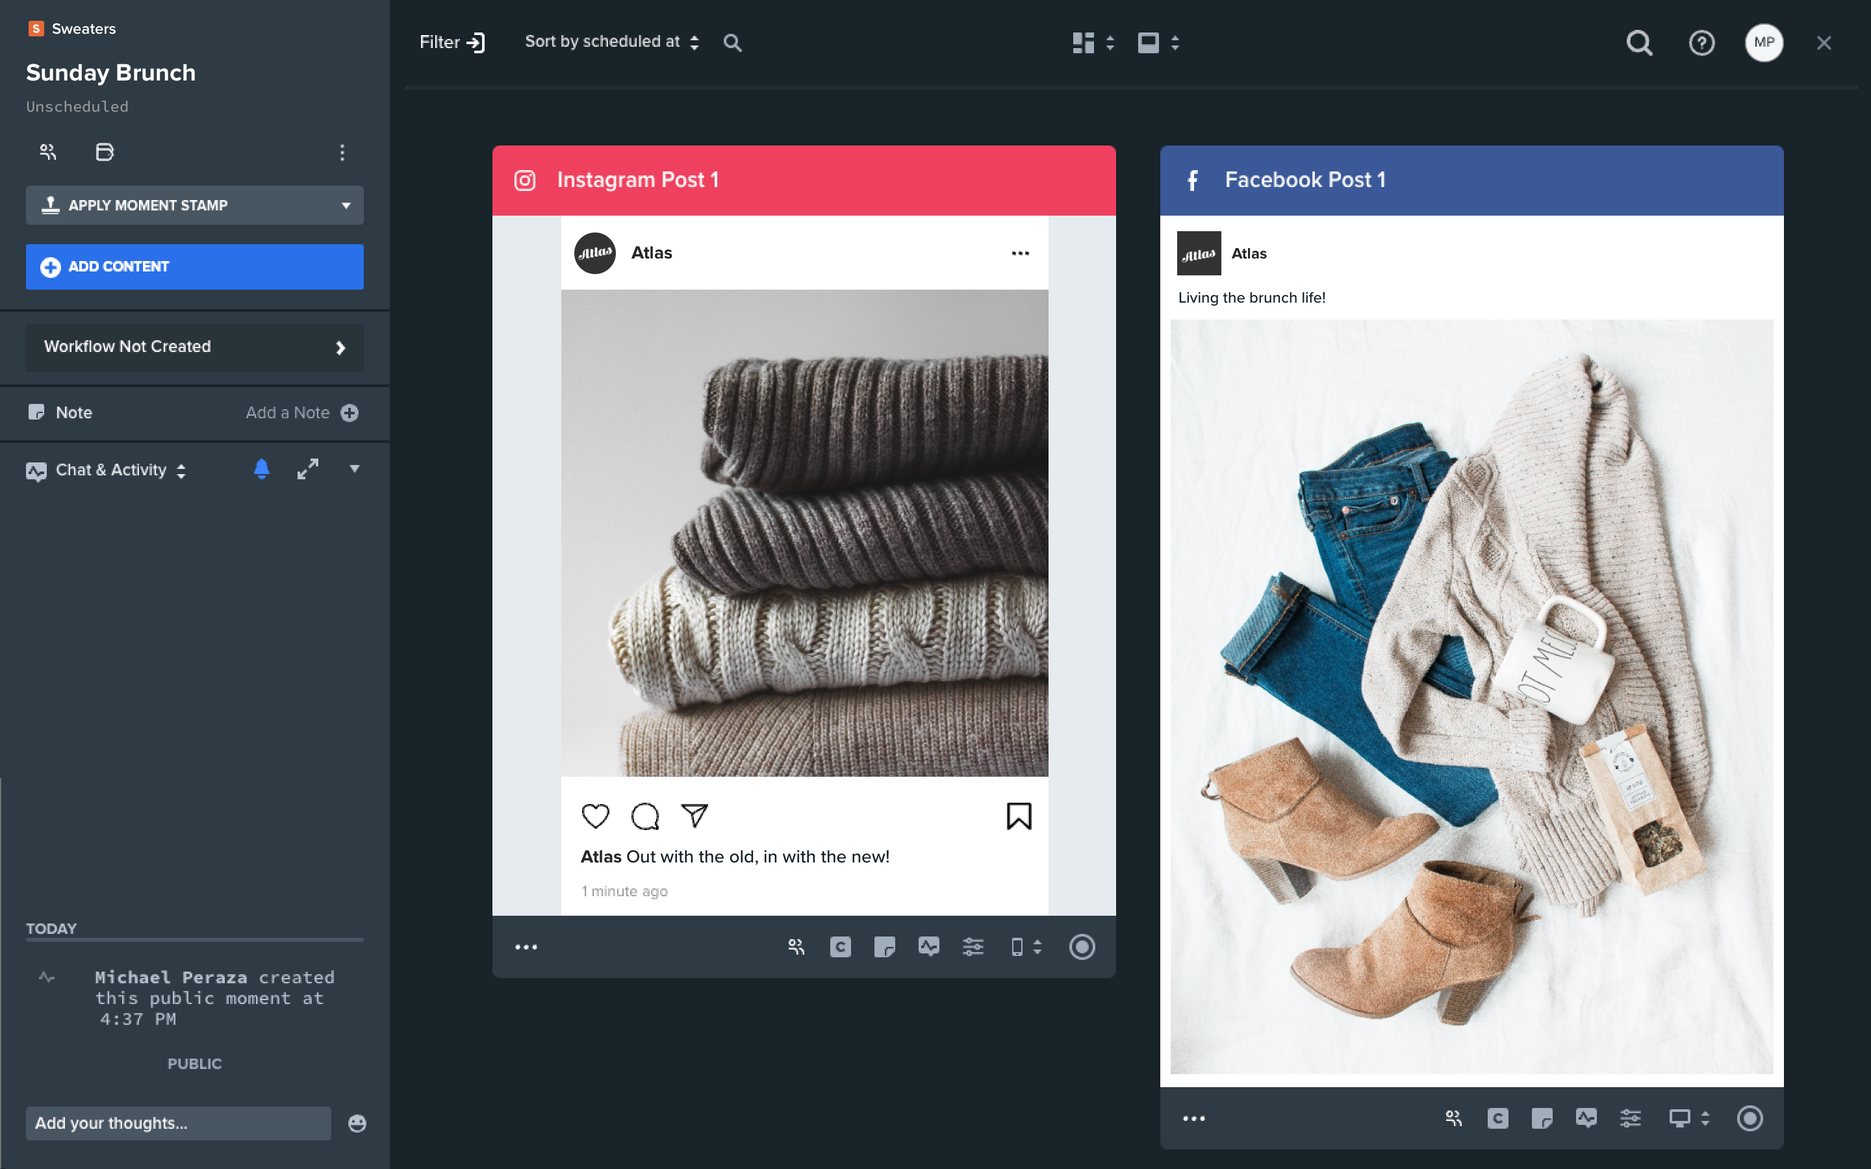Click the expand icon in Chat & Activity panel
Image resolution: width=1871 pixels, height=1169 pixels.
307,470
